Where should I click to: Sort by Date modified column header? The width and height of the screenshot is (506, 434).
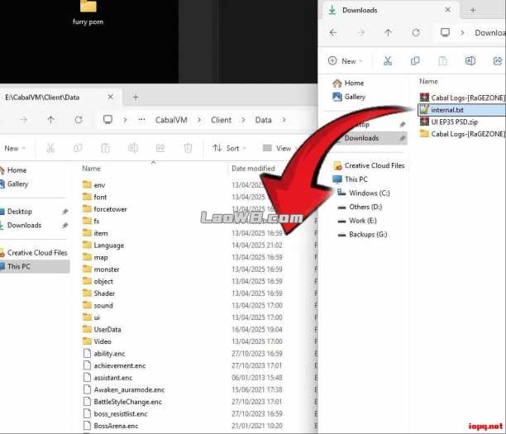click(253, 169)
